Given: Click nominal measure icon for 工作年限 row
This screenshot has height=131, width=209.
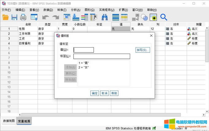Looking at the screenshot, I should click(x=189, y=33).
